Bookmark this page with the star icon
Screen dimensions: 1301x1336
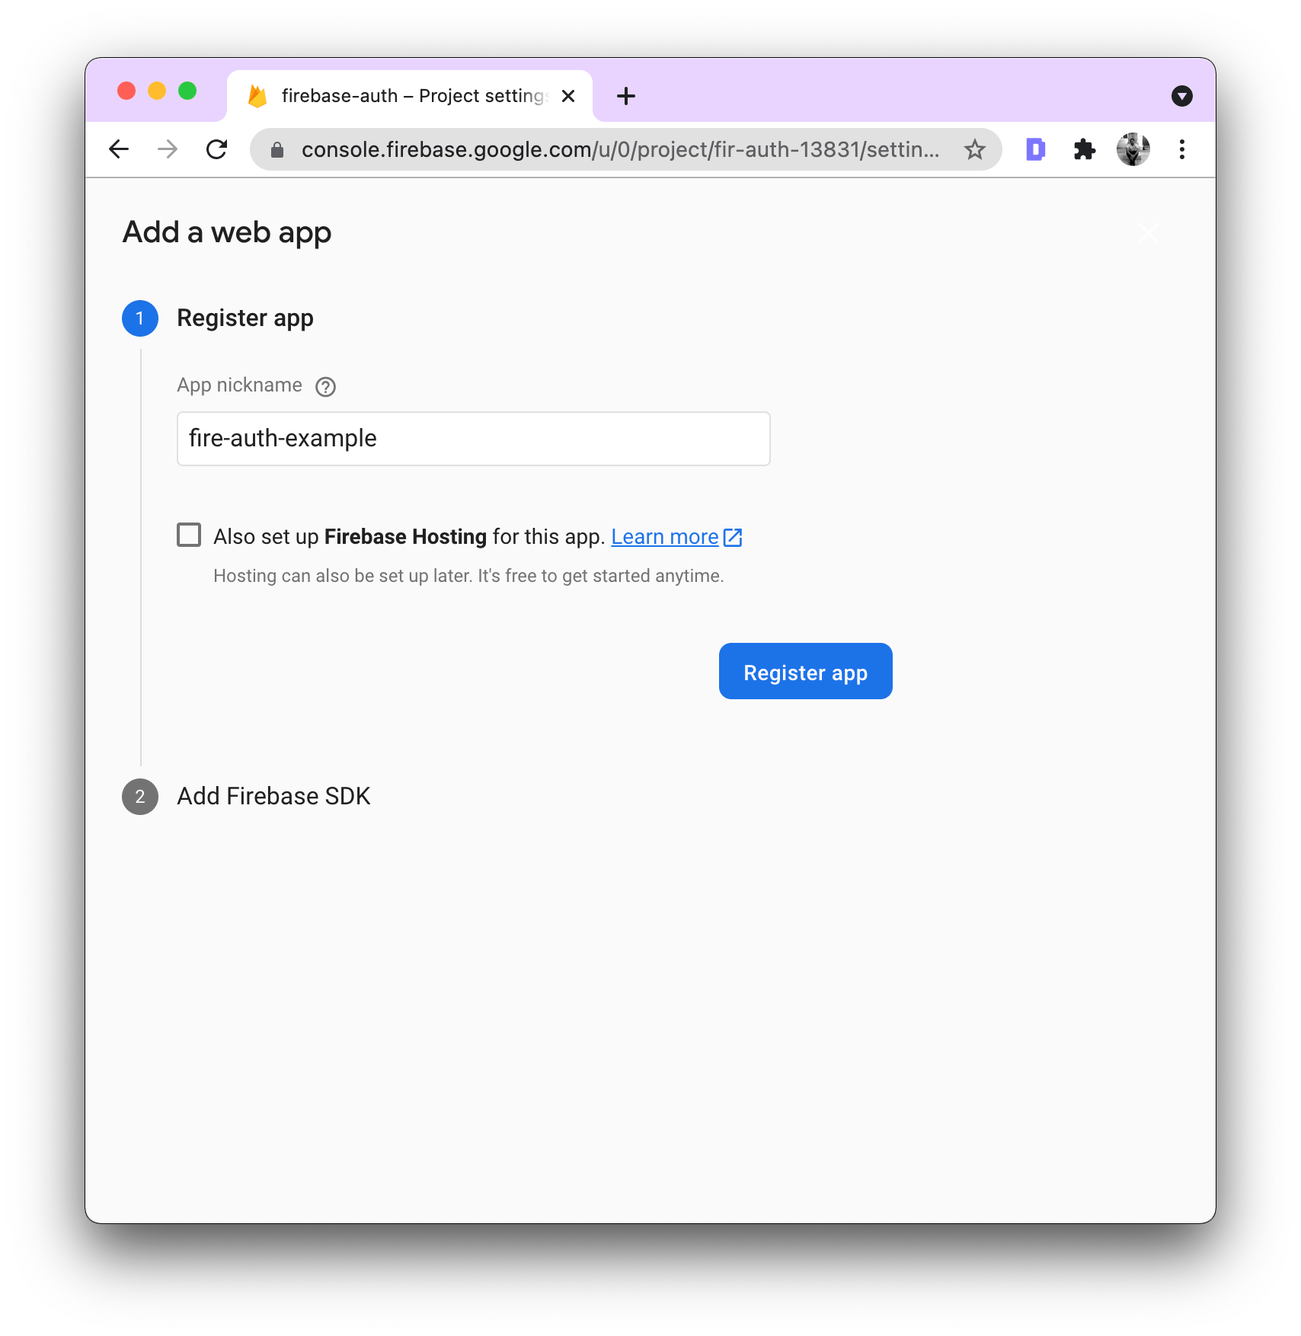point(975,149)
